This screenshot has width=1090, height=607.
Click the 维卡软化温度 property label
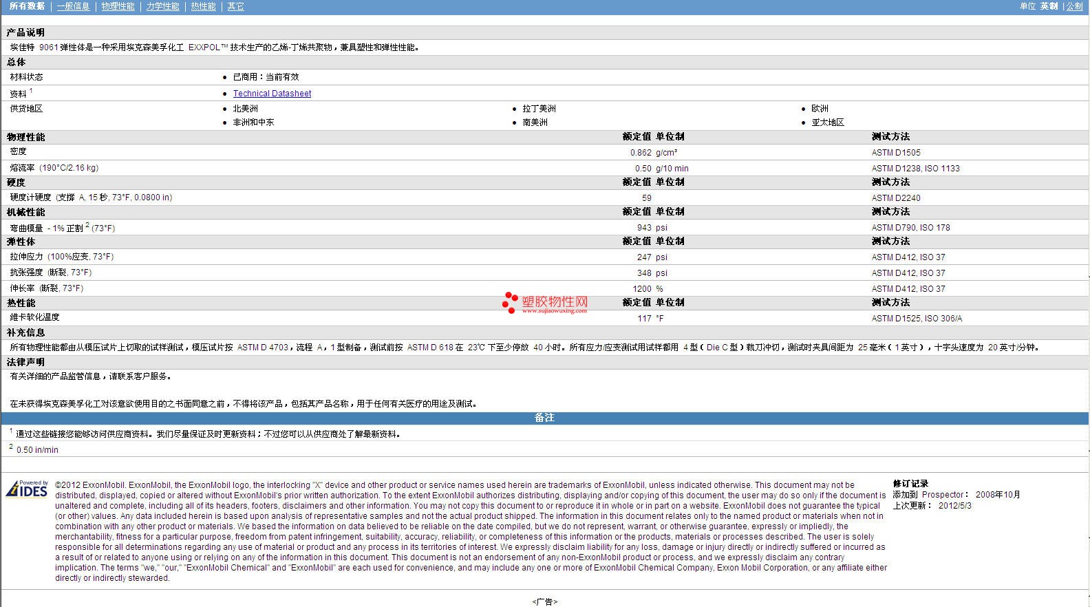pos(35,317)
